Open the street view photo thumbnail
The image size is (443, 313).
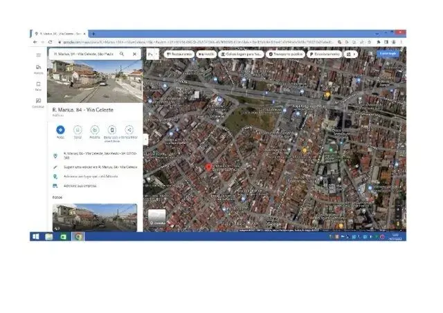[94, 217]
